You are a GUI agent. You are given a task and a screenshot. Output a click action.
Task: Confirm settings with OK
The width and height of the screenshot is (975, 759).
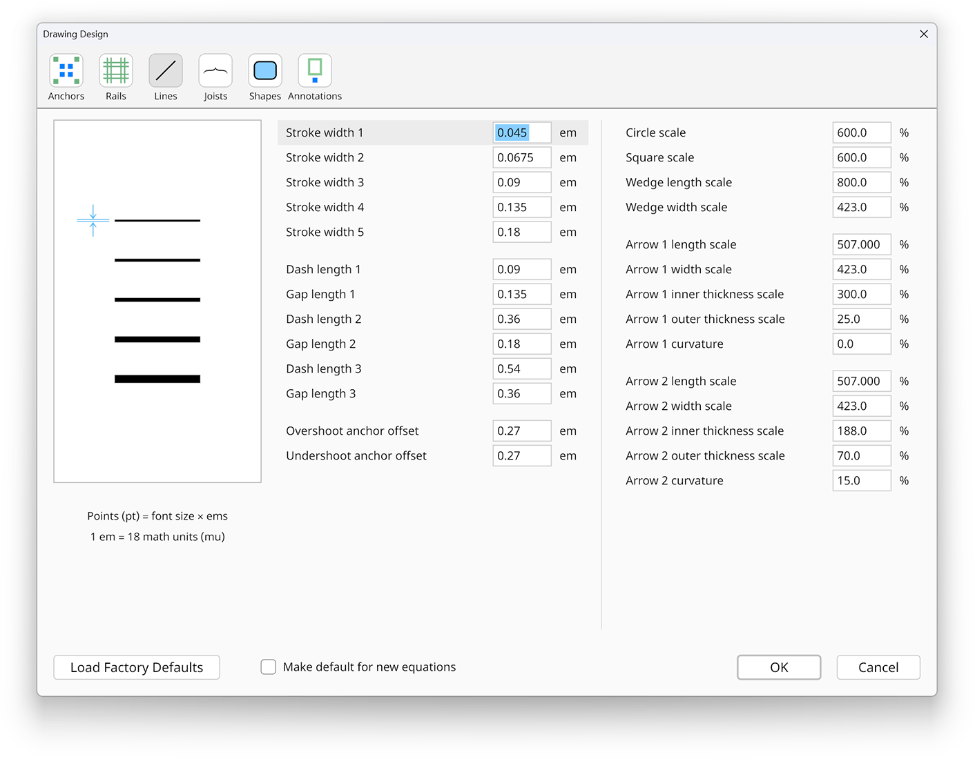(778, 667)
